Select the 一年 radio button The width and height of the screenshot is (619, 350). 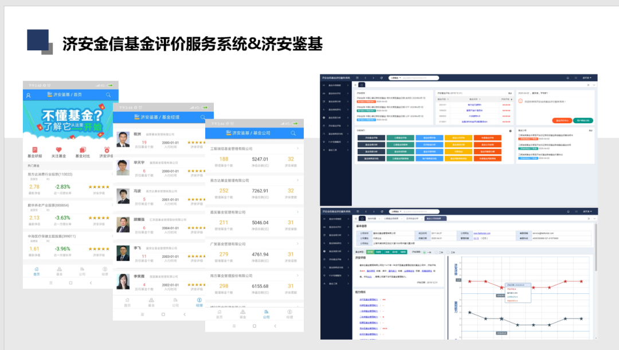424,252
